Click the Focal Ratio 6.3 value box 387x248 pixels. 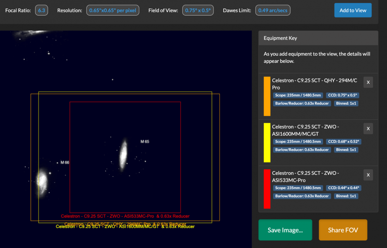click(x=41, y=10)
